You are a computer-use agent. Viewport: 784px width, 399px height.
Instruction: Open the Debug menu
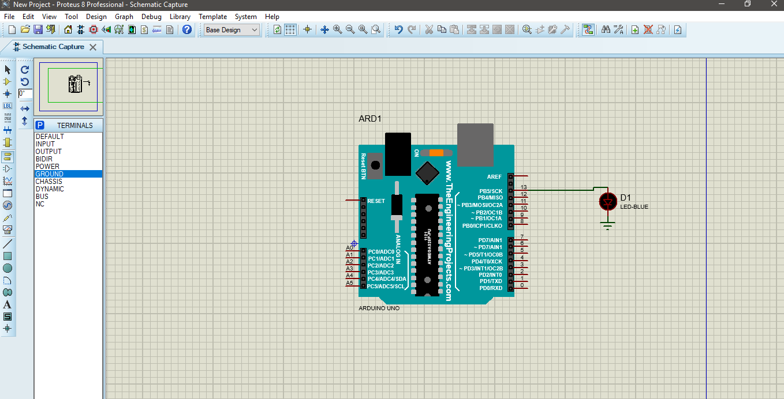[151, 17]
